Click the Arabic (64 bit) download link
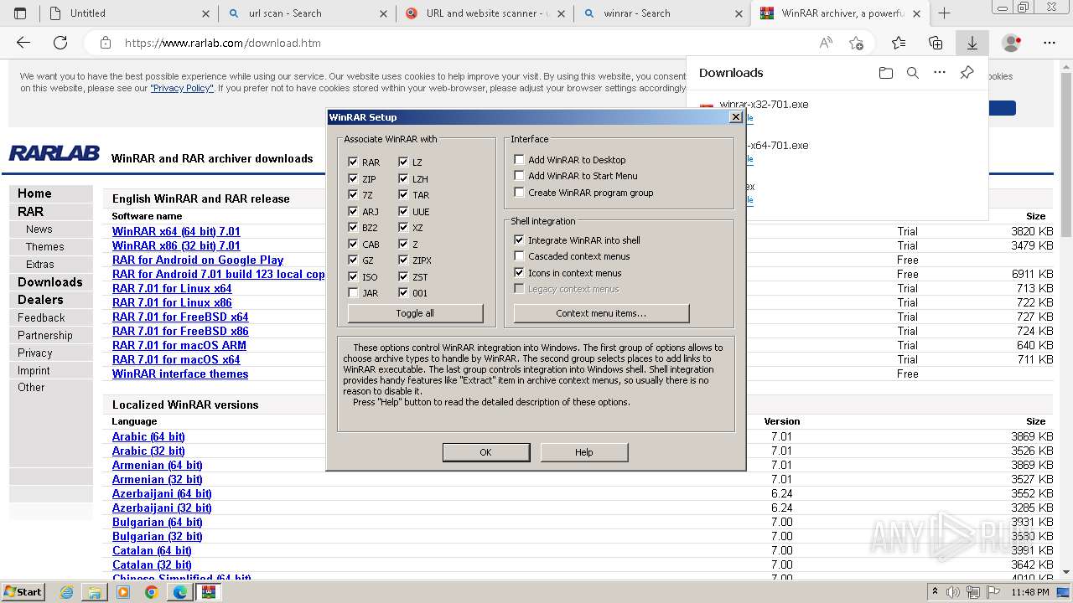This screenshot has height=603, width=1073. click(148, 436)
